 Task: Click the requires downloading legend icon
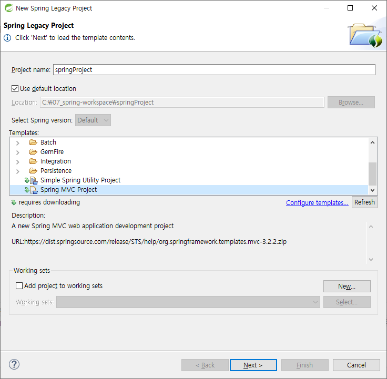(x=14, y=202)
